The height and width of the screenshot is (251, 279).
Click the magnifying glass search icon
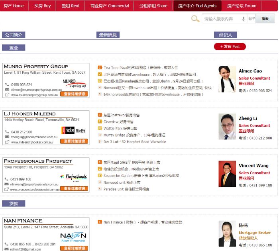point(195,19)
